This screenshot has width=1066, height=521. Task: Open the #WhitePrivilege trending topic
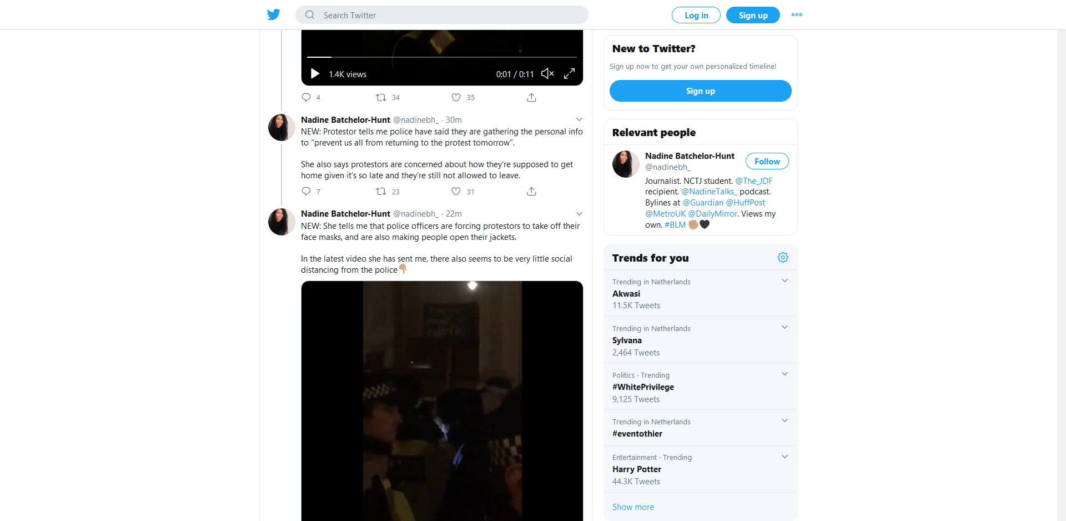[643, 387]
